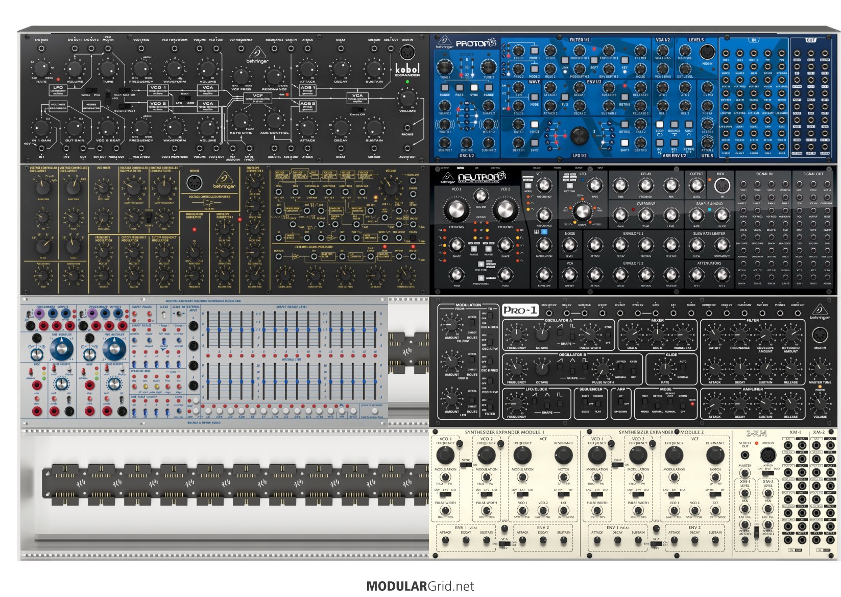The height and width of the screenshot is (597, 841).
Task: Click the Neutron Delay FEEDBACK knob
Action: pyautogui.click(x=645, y=186)
